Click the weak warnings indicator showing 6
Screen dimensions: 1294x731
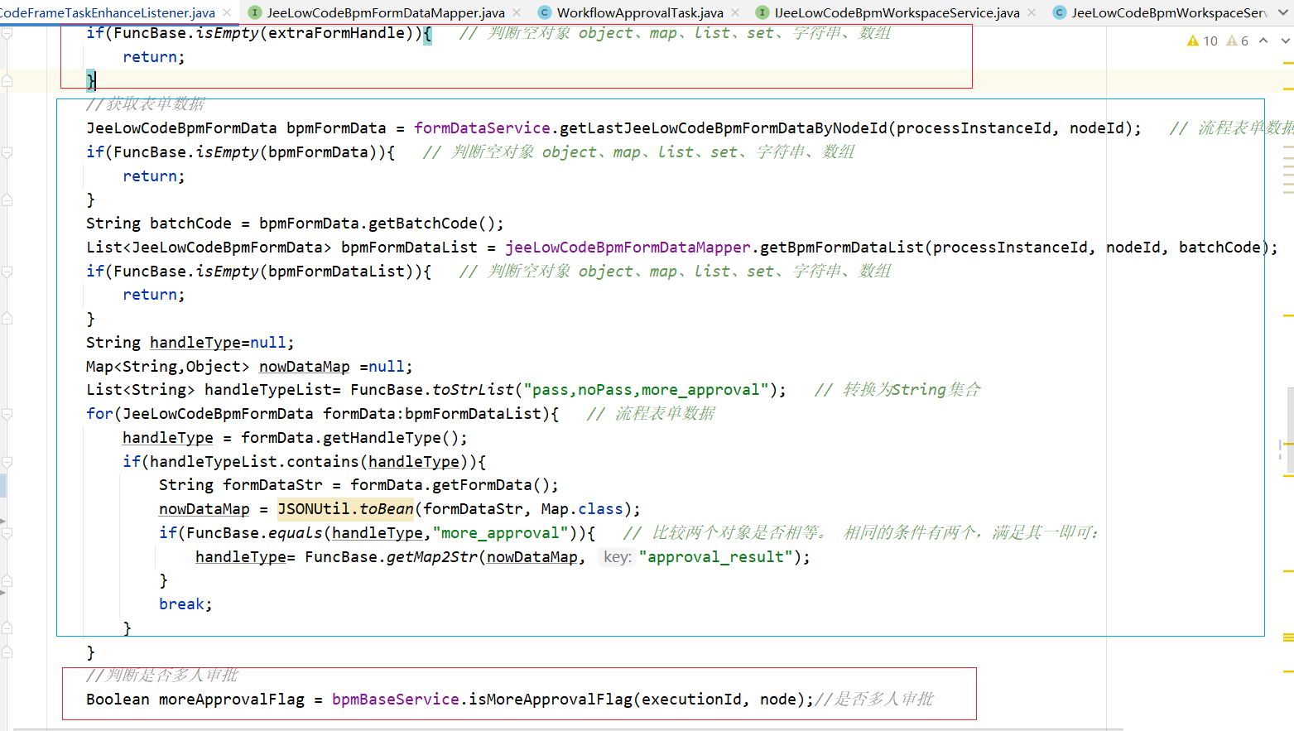pyautogui.click(x=1238, y=41)
